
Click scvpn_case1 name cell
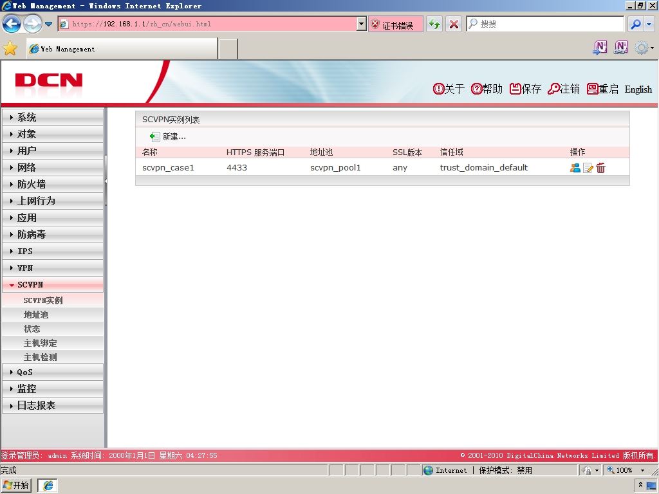(168, 168)
